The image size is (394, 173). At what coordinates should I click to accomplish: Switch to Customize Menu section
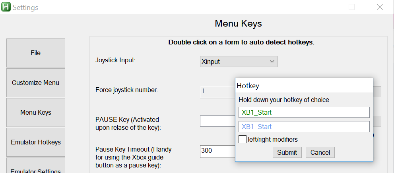click(36, 83)
